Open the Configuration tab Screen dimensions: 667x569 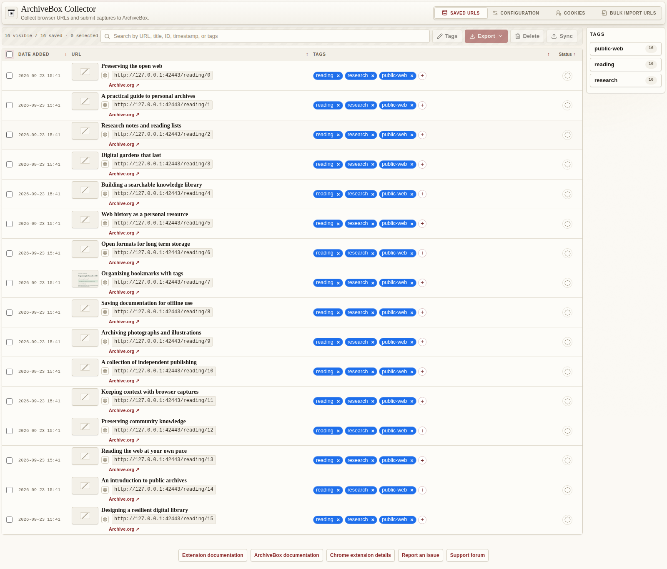point(516,13)
